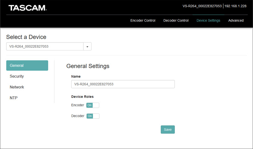
Task: Open the Security settings section
Action: tap(17, 76)
